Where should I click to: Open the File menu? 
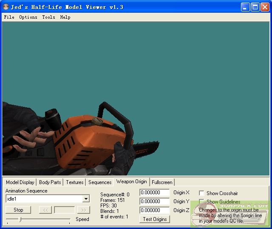9,17
